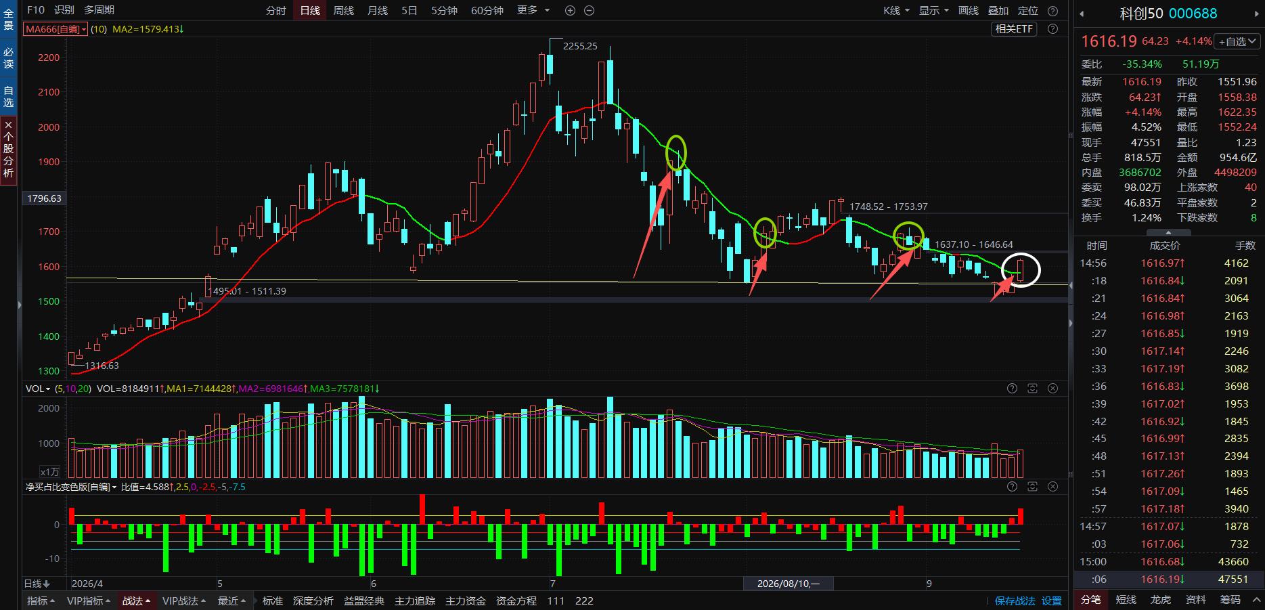Open help icon of the VOL panel
Screen dimensions: 1265x610
click(1012, 389)
